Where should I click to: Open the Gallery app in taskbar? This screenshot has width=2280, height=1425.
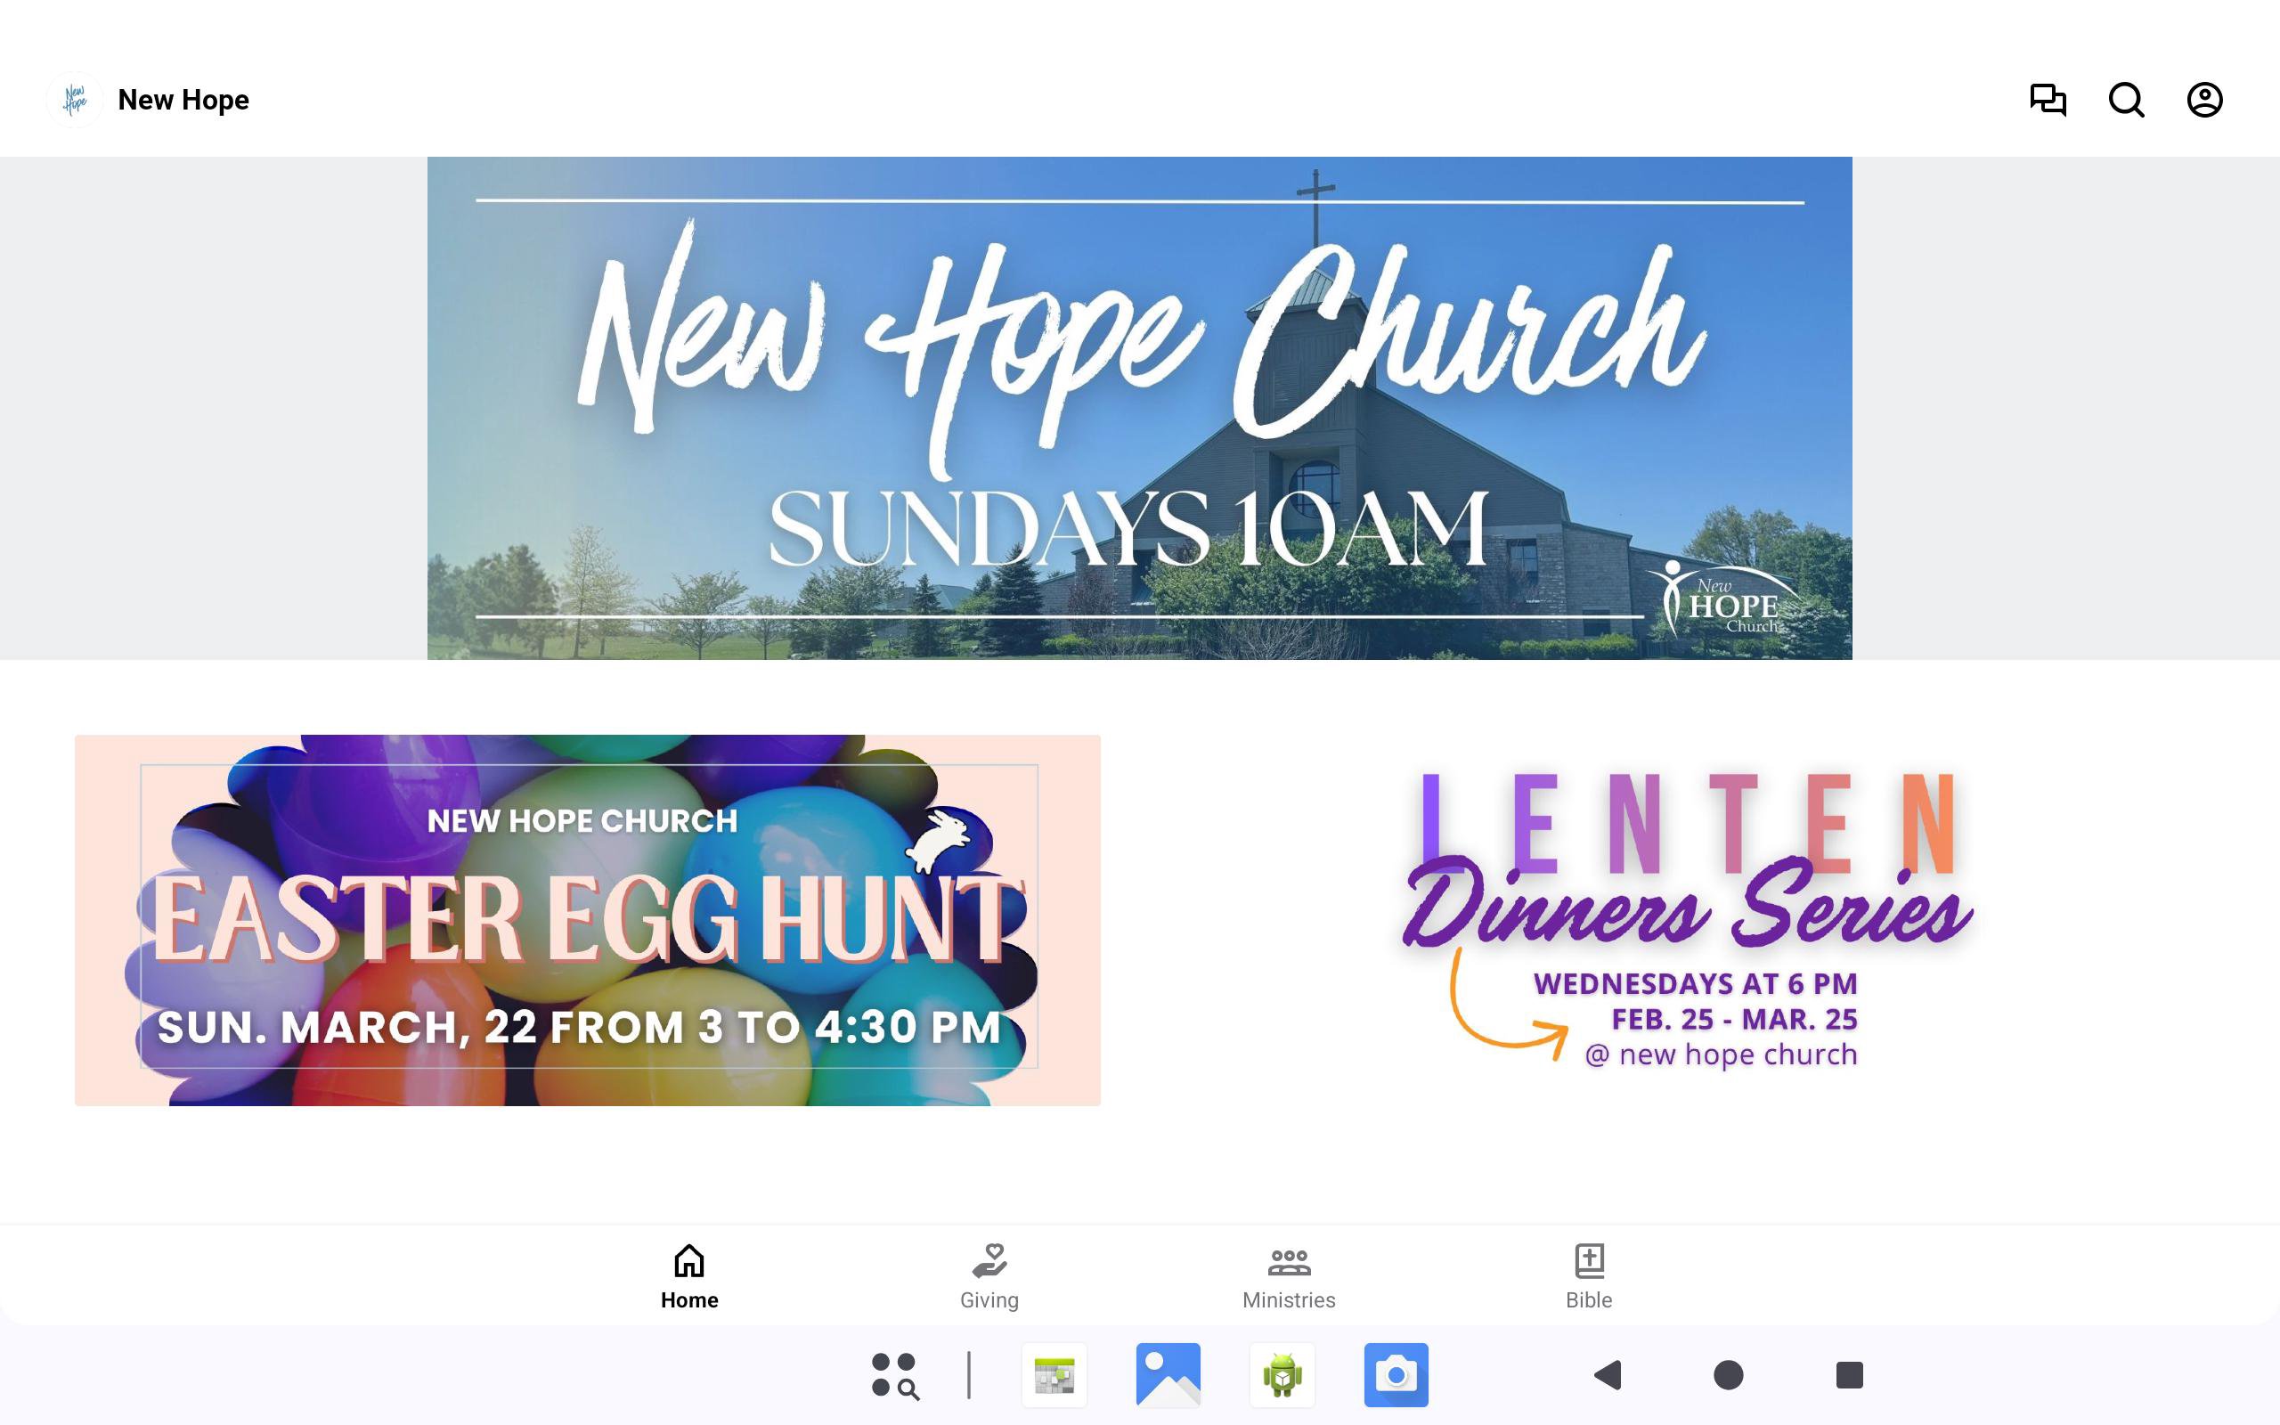pos(1168,1375)
